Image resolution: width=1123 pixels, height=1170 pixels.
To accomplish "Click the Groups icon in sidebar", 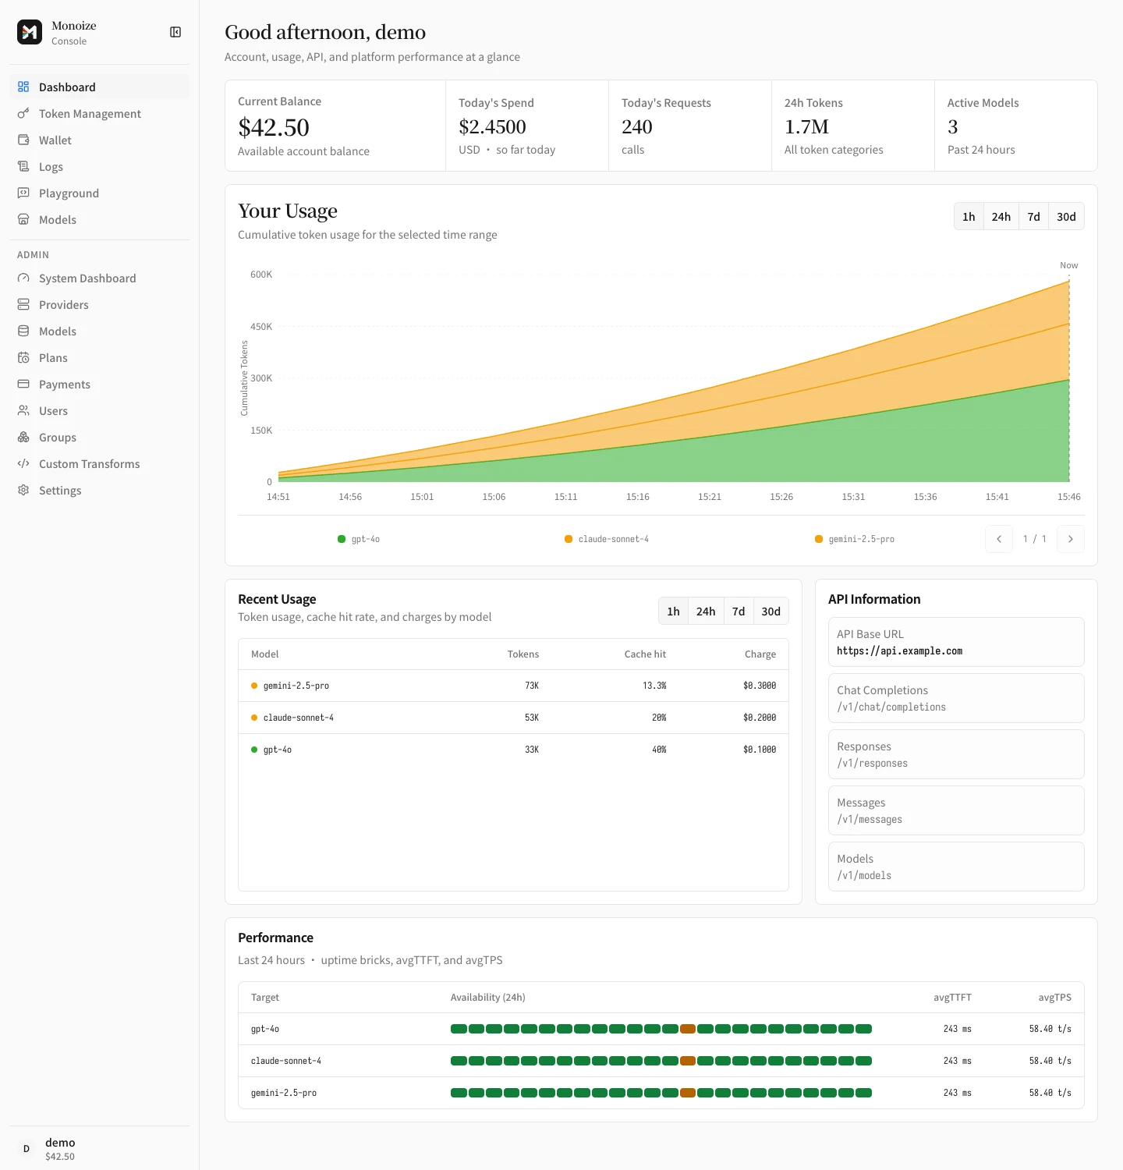I will (23, 437).
